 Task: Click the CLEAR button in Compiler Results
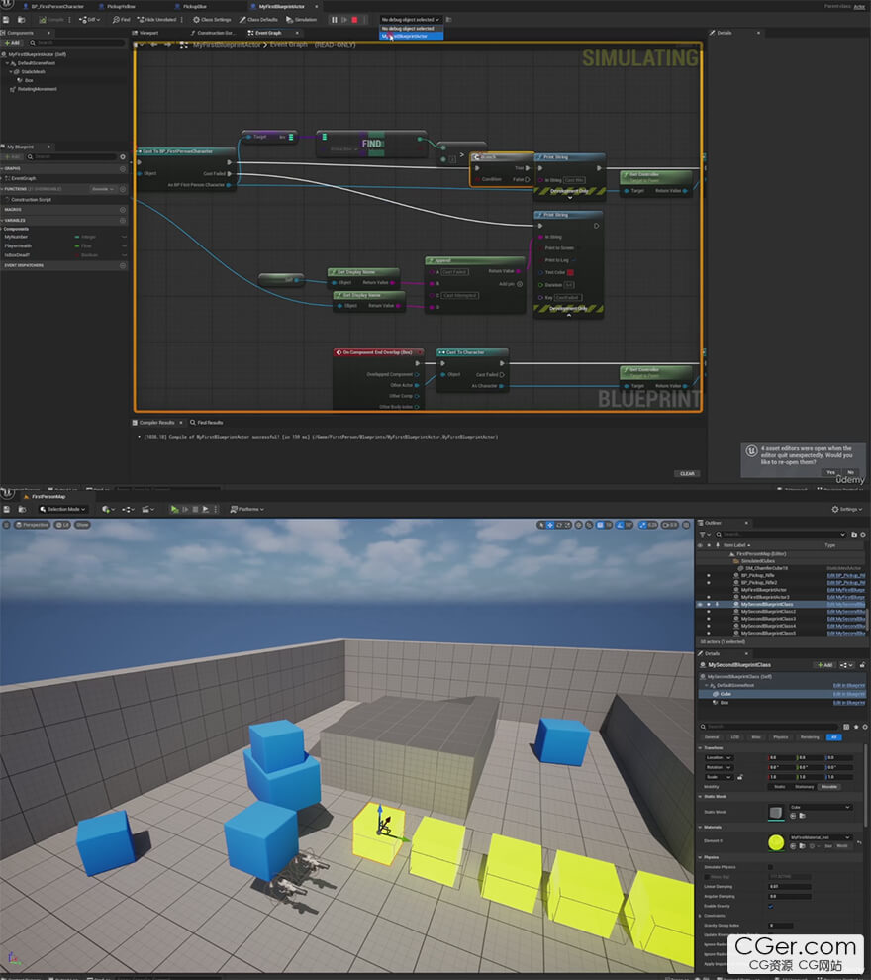click(x=687, y=474)
